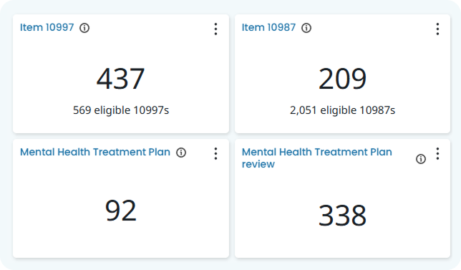Open options menu for Mental Health Treatment Plan card
The width and height of the screenshot is (461, 270).
(215, 153)
